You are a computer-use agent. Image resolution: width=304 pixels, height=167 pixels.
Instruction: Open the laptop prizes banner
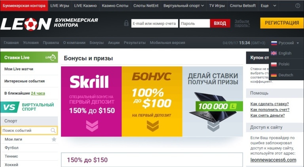coord(213,101)
